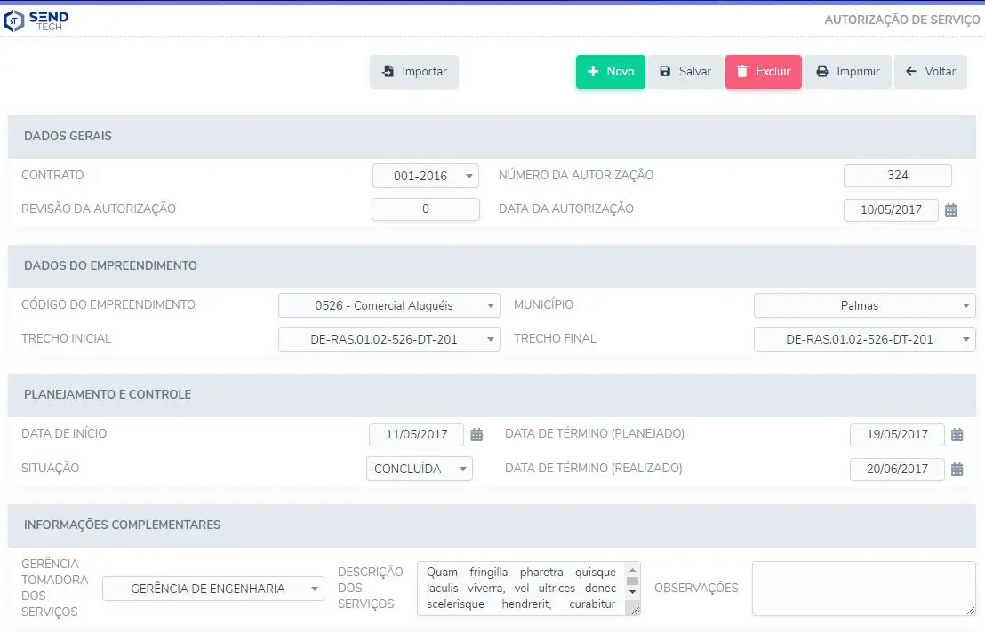Viewport: 985px width, 632px height.
Task: Click into the Observações text area
Action: pyautogui.click(x=863, y=588)
